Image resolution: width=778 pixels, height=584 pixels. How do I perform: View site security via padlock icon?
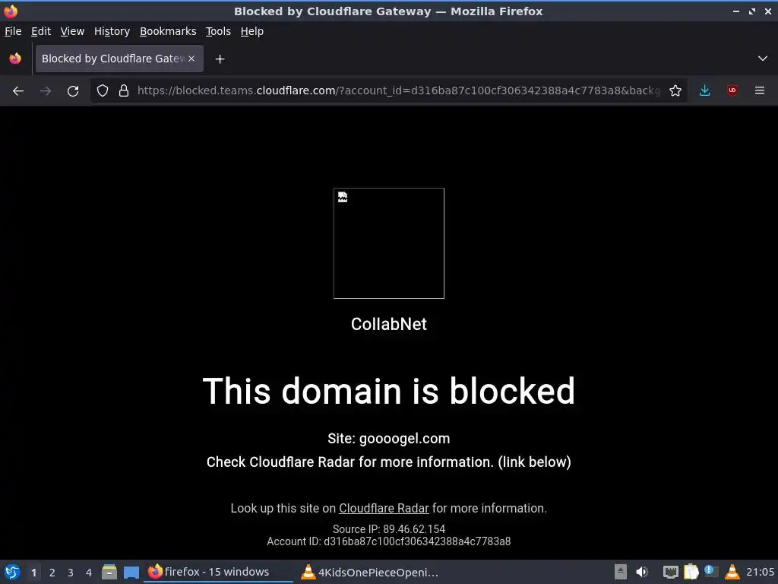(x=124, y=90)
